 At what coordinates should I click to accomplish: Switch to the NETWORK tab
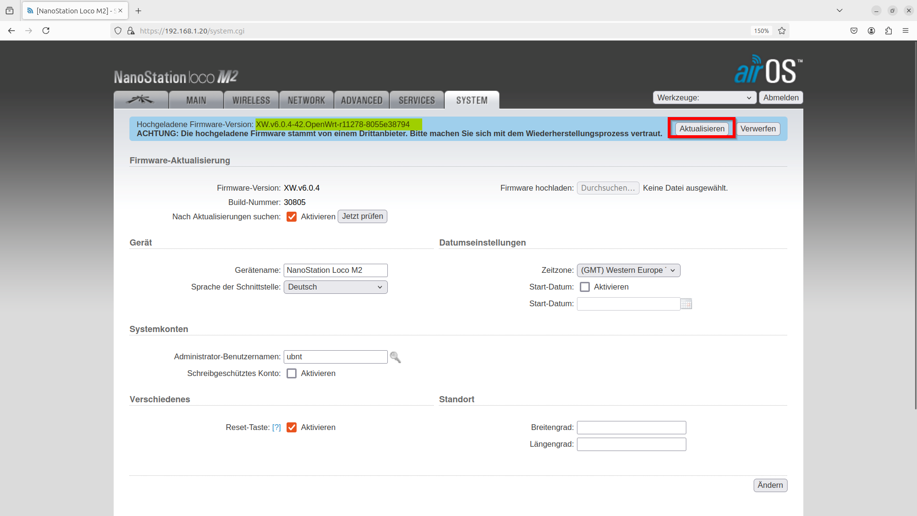[x=306, y=100]
